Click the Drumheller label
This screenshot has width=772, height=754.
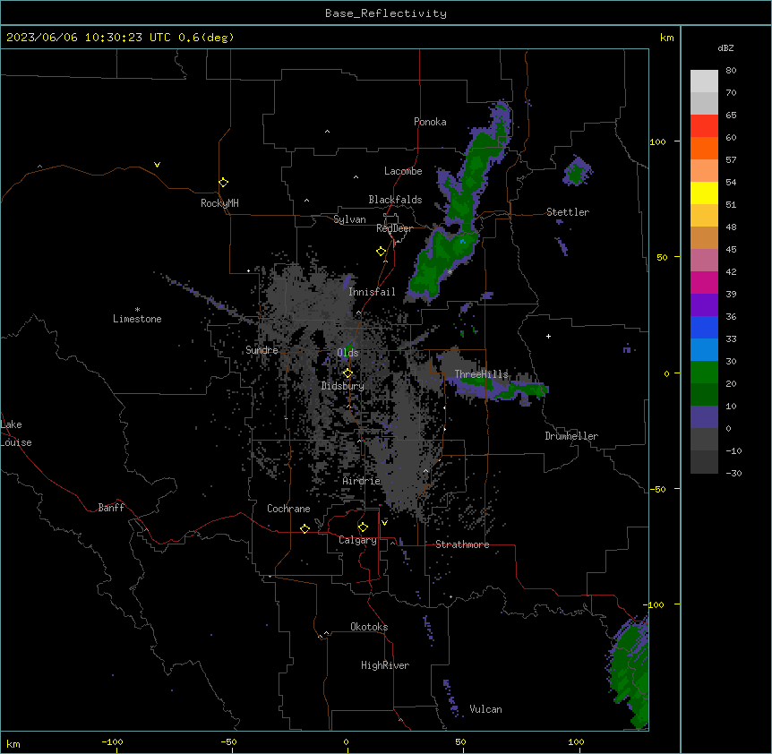[571, 436]
